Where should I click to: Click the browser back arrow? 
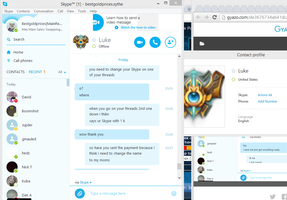click(x=199, y=17)
